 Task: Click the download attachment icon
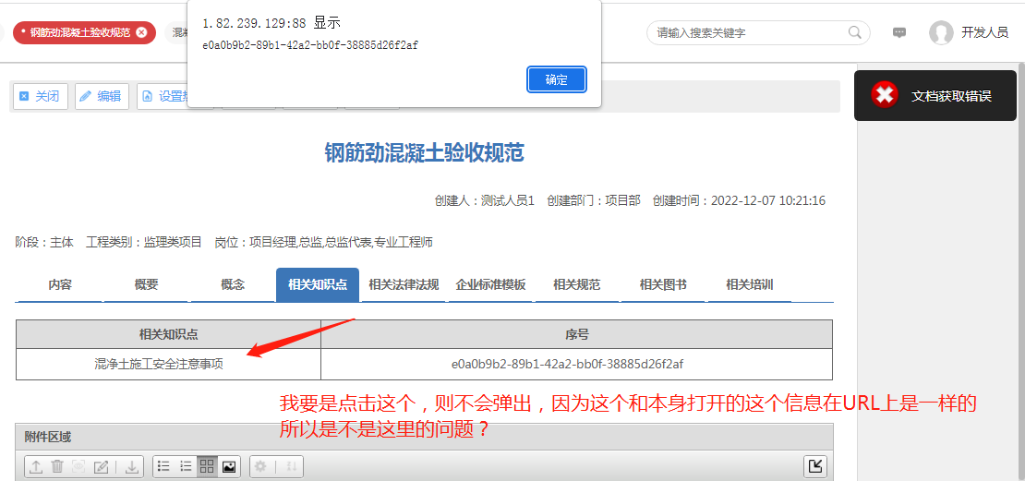(x=132, y=466)
